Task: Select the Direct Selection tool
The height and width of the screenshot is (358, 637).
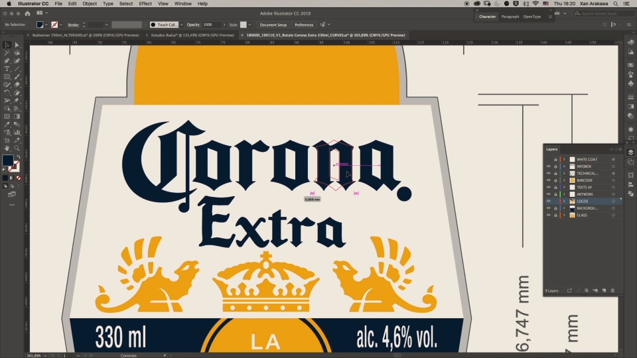Action: coord(17,45)
